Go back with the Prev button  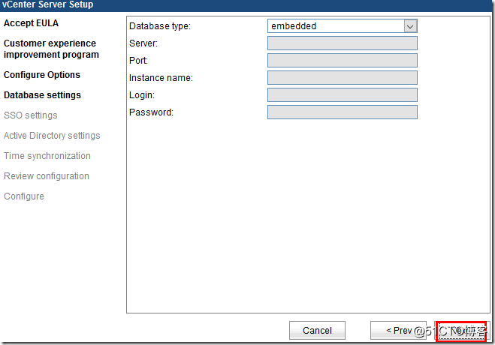coord(398,330)
